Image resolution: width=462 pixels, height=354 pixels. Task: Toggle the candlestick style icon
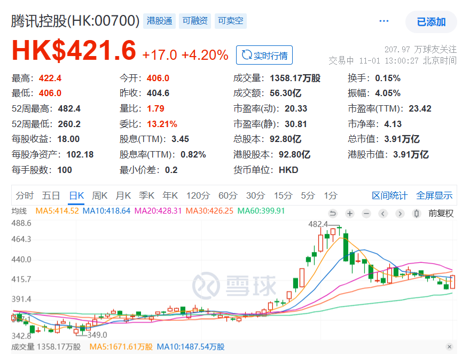[416, 213]
